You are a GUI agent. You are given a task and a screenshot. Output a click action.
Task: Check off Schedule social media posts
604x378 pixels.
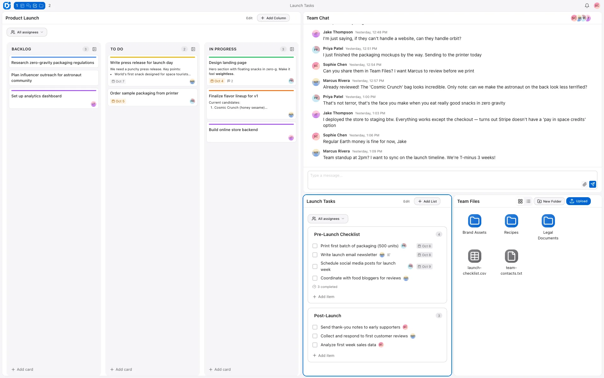click(315, 266)
